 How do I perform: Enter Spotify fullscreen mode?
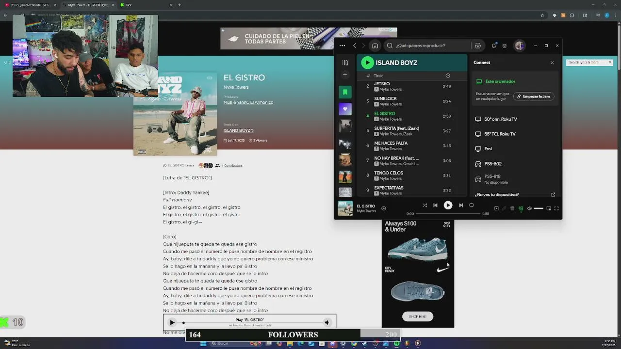[x=556, y=208]
